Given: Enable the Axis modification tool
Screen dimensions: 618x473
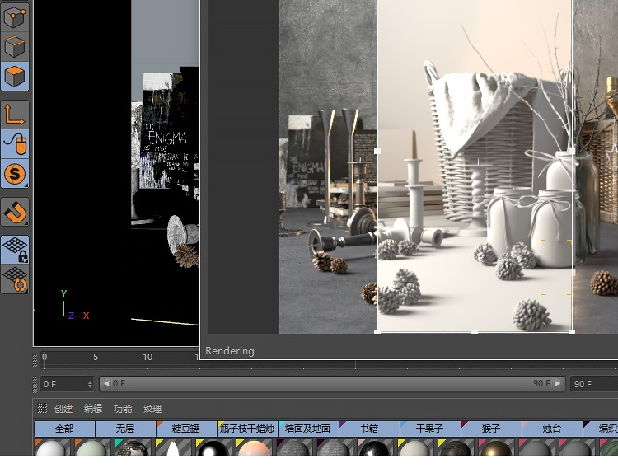Looking at the screenshot, I should [15, 115].
